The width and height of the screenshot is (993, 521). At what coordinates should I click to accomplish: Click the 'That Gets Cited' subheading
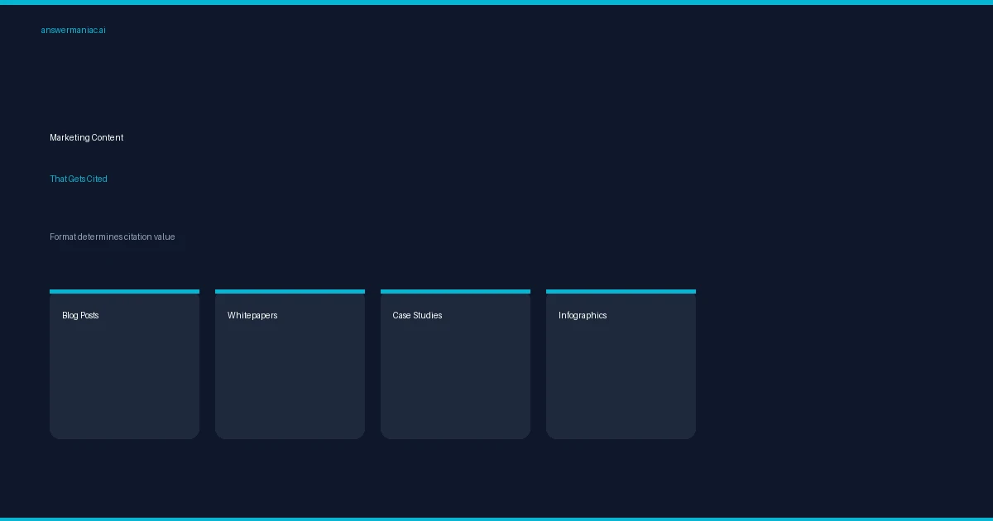79,179
